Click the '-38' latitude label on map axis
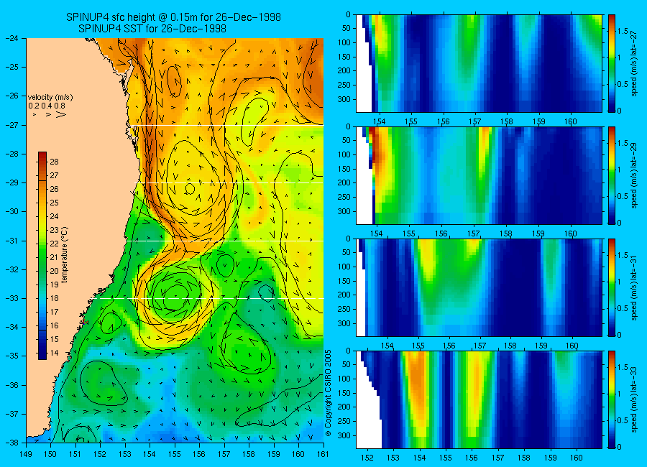Screen dimensions: 647x467 tap(12, 443)
